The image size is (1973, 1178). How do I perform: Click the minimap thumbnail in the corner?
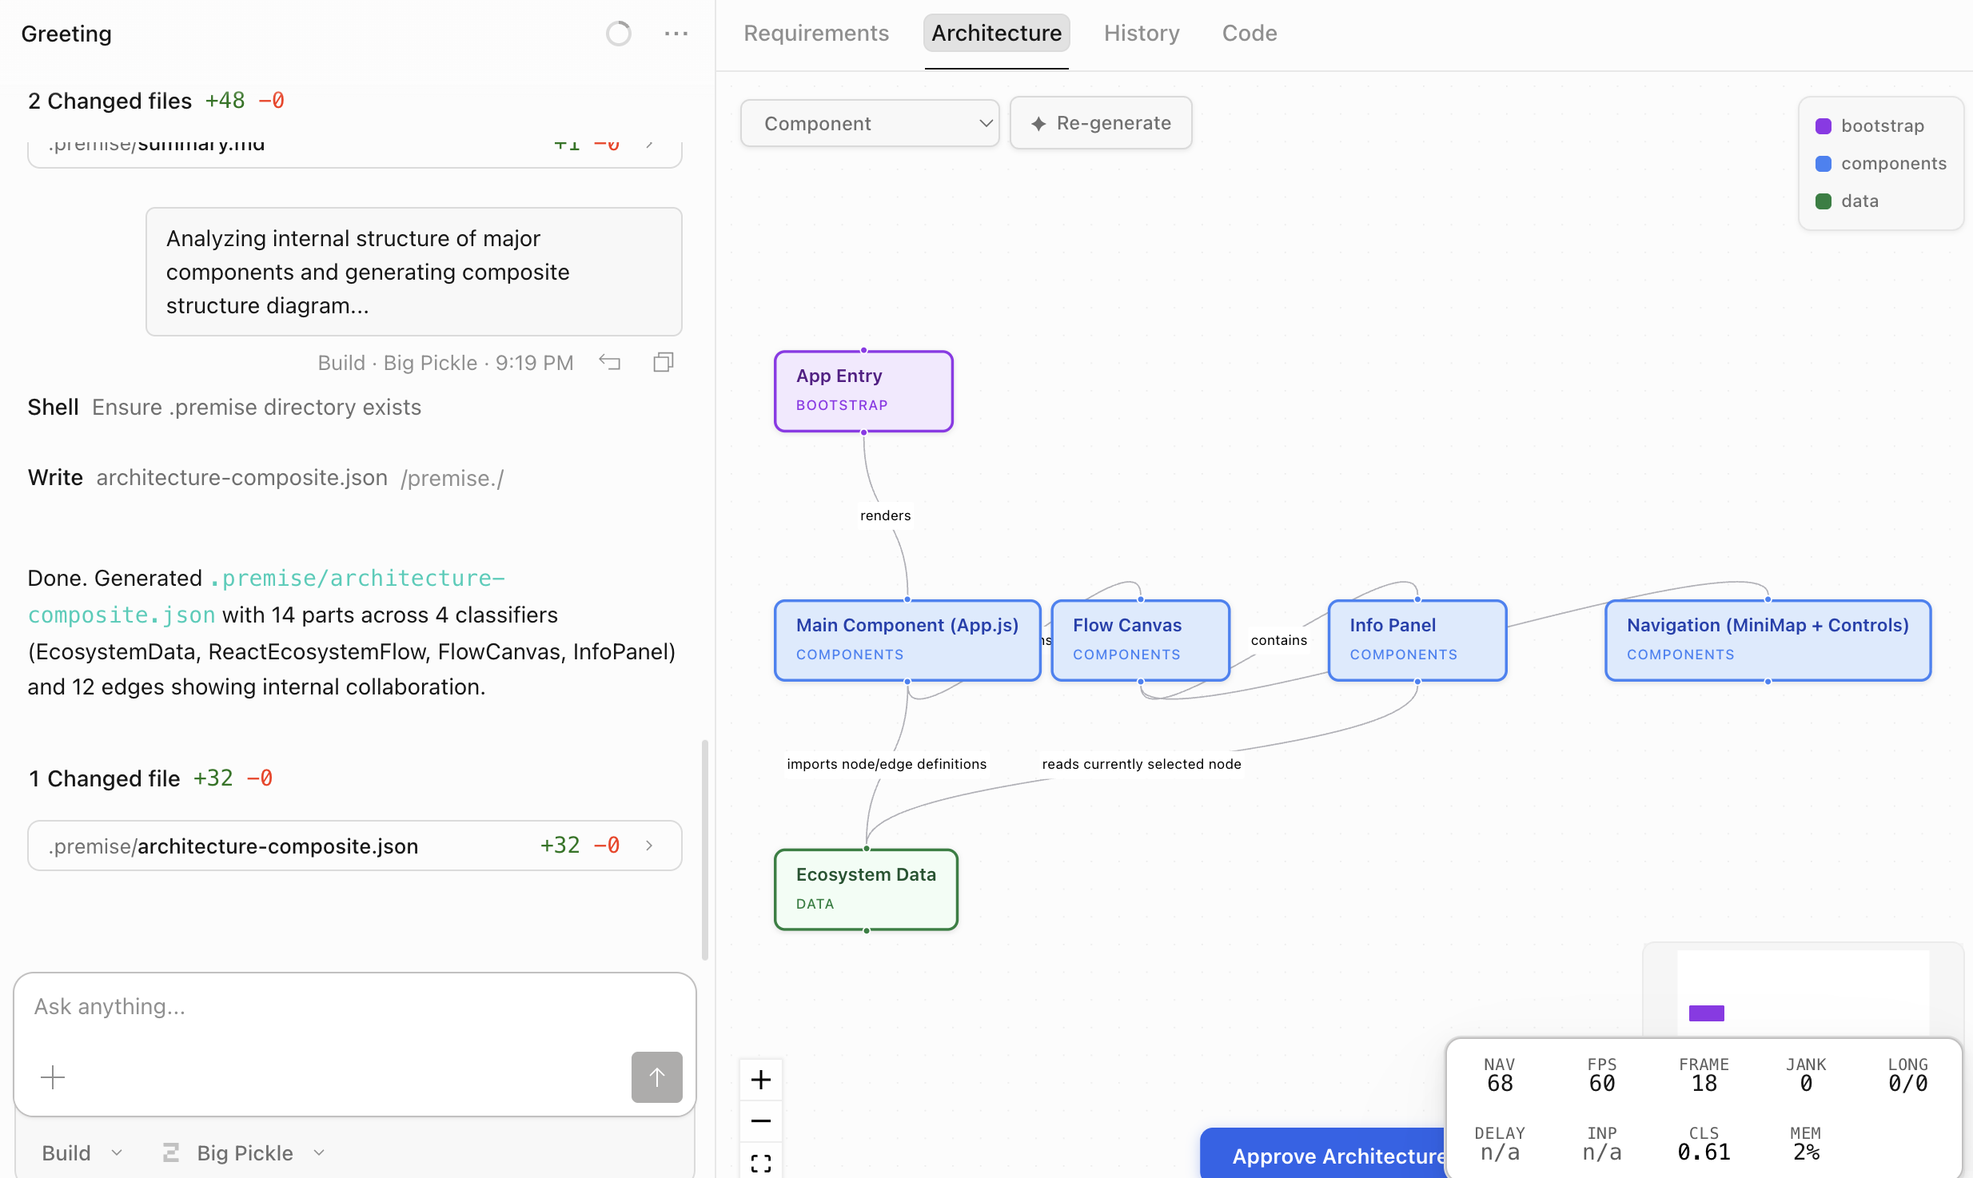[x=1803, y=991]
